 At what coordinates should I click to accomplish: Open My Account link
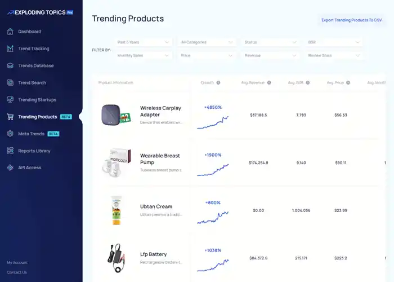click(x=17, y=262)
